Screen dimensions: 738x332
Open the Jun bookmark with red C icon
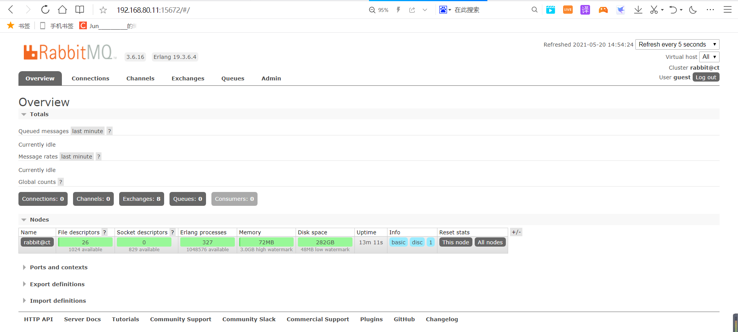pos(108,26)
